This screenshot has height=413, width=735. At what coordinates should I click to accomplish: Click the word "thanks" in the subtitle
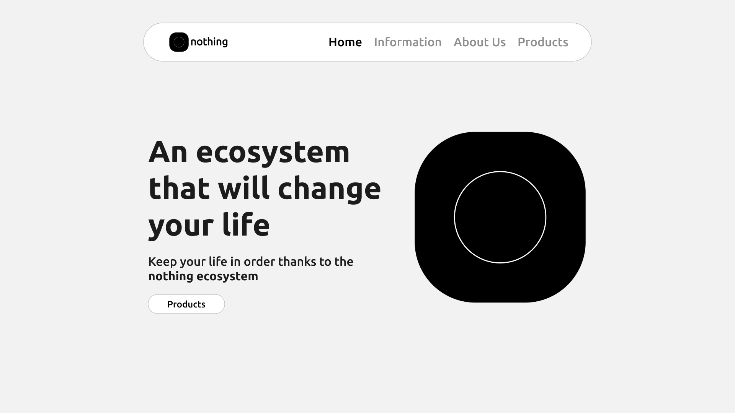point(297,262)
